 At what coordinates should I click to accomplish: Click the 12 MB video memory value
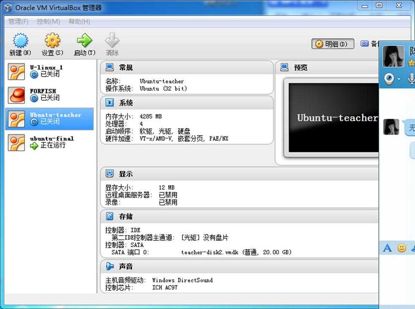click(x=166, y=188)
